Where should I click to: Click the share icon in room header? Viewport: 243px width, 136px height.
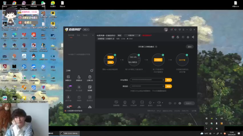tap(193, 37)
